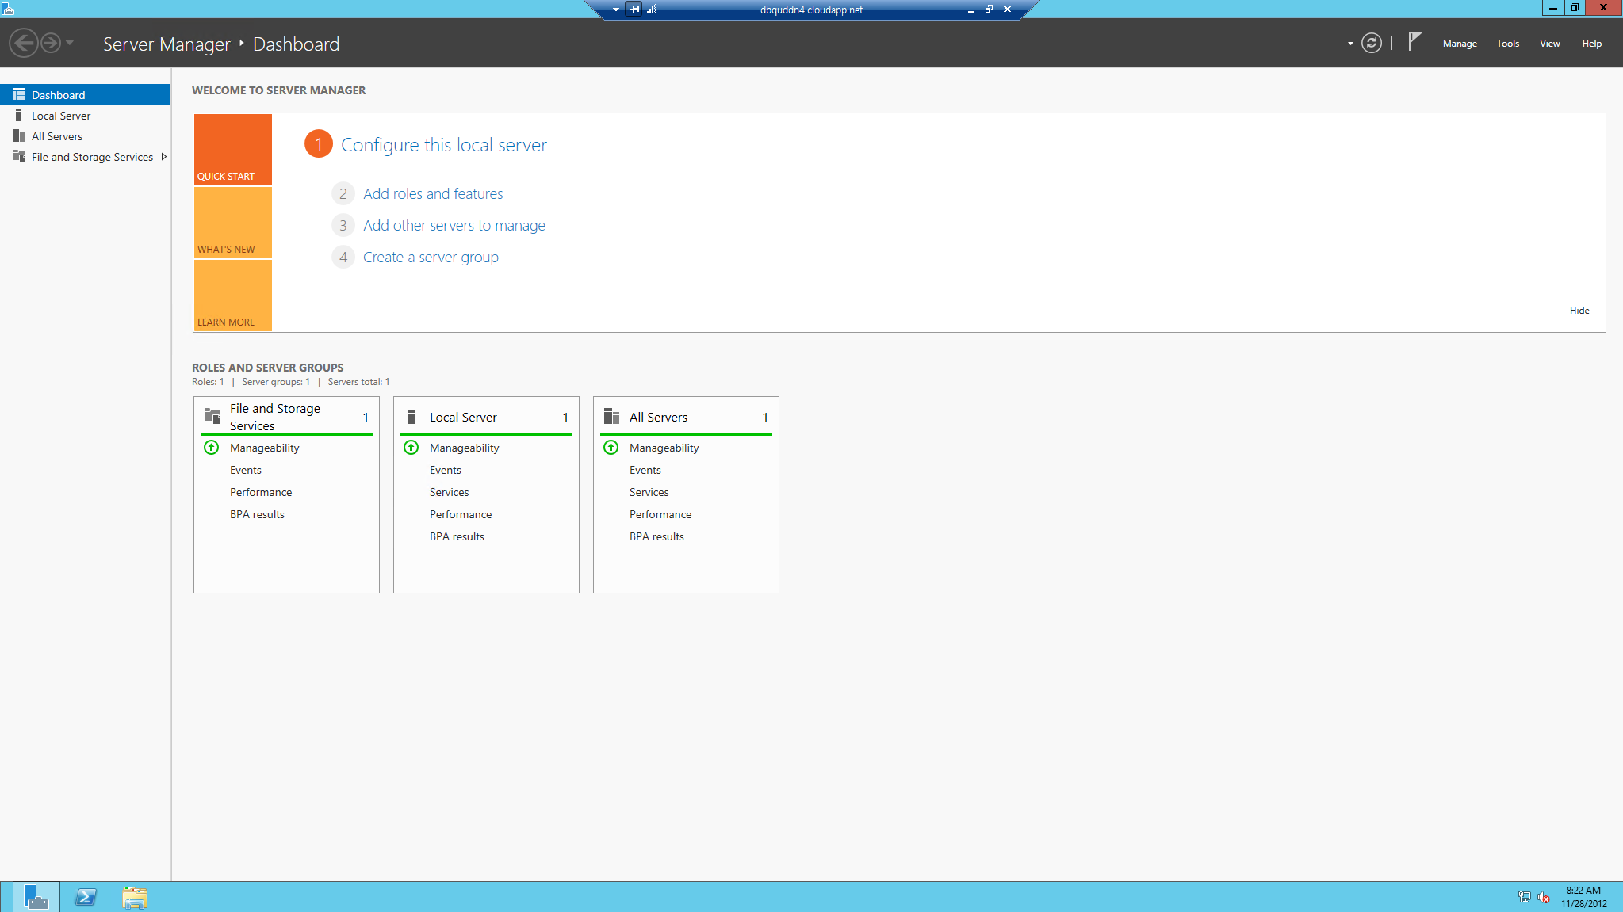
Task: Open Performance in Local Server tile
Action: coord(461,514)
